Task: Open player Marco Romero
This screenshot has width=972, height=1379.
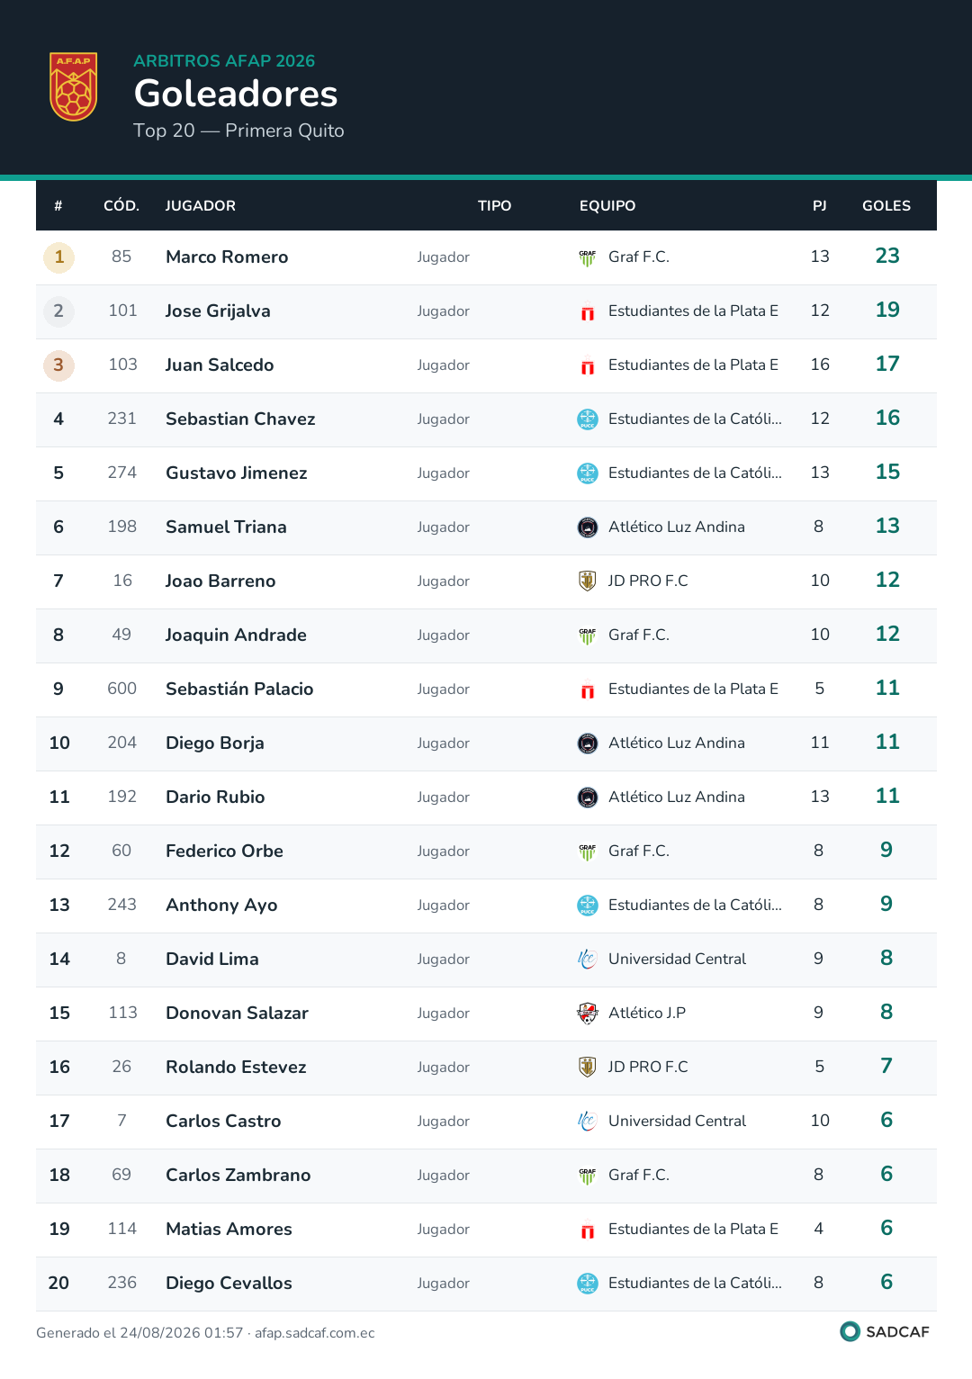Action: coord(227,257)
